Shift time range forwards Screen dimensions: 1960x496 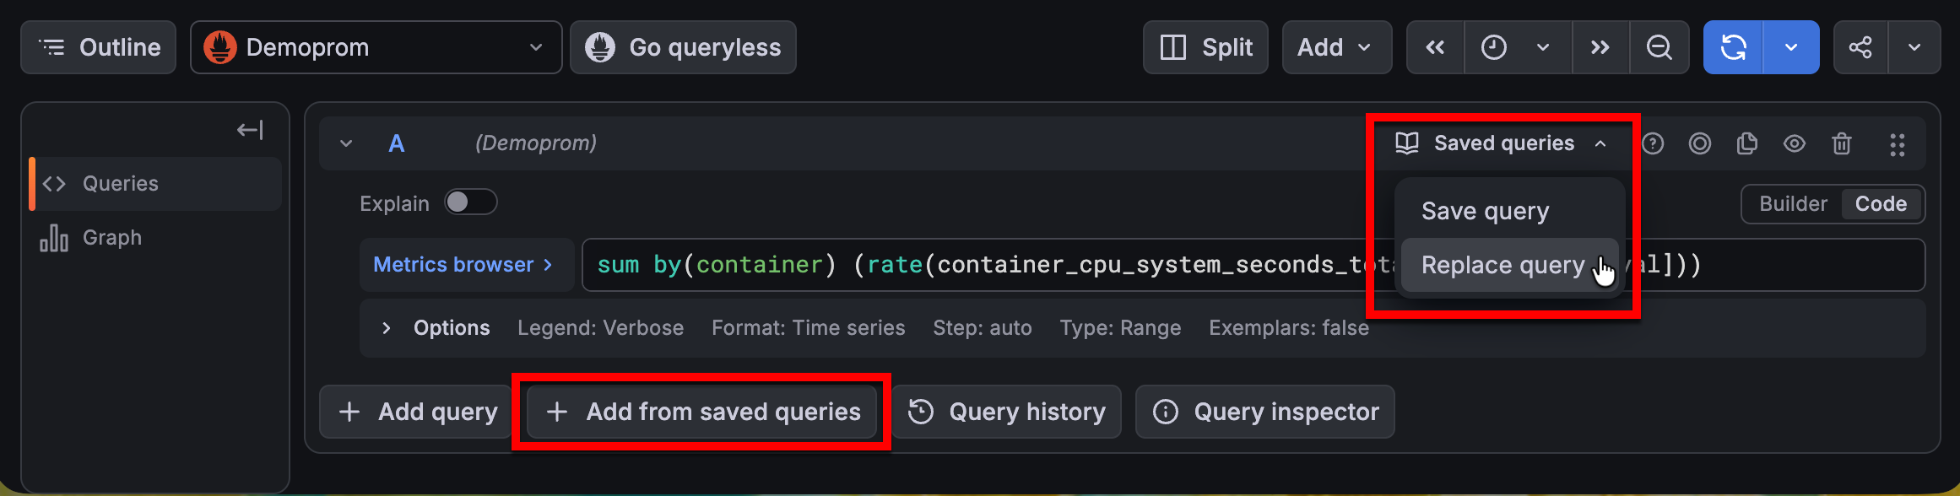pyautogui.click(x=1600, y=47)
